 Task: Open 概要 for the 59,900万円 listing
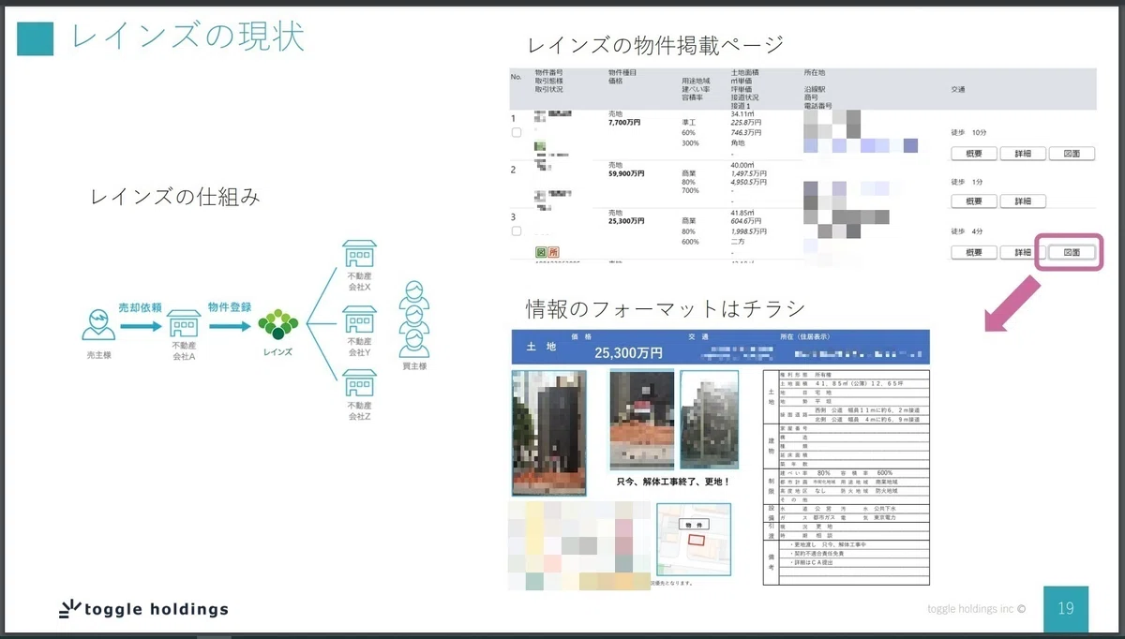(x=973, y=201)
